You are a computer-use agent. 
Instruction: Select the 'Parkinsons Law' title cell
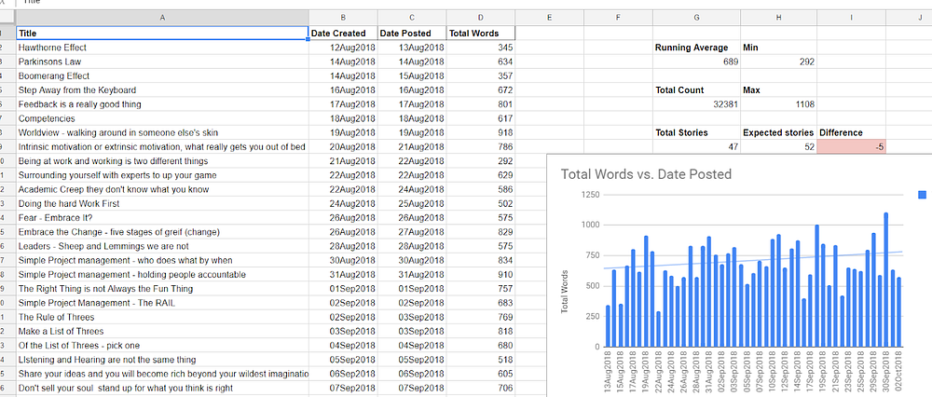coord(162,62)
